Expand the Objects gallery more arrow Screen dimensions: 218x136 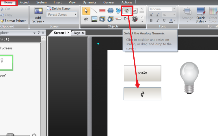(x=142, y=21)
